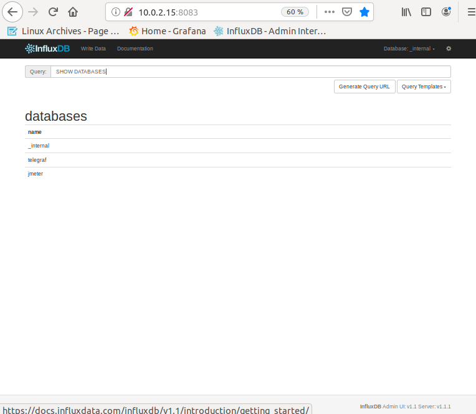Screen dimensions: 476x414
Task: Open InfluxDB - Admin Interface bookmark
Action: click(270, 31)
